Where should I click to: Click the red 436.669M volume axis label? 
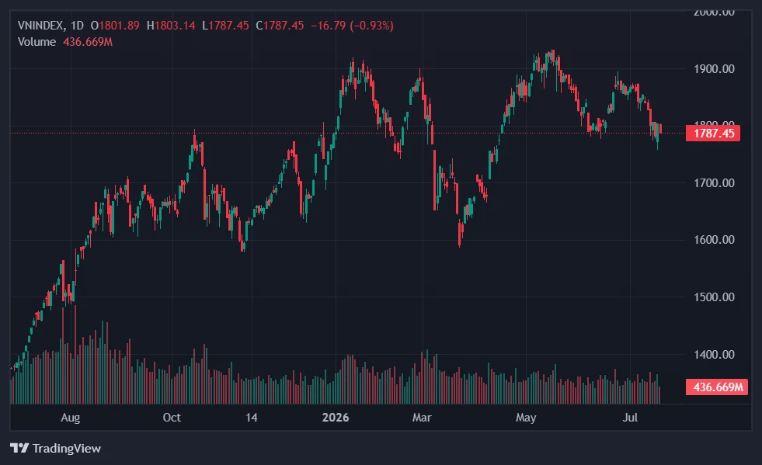pos(717,387)
